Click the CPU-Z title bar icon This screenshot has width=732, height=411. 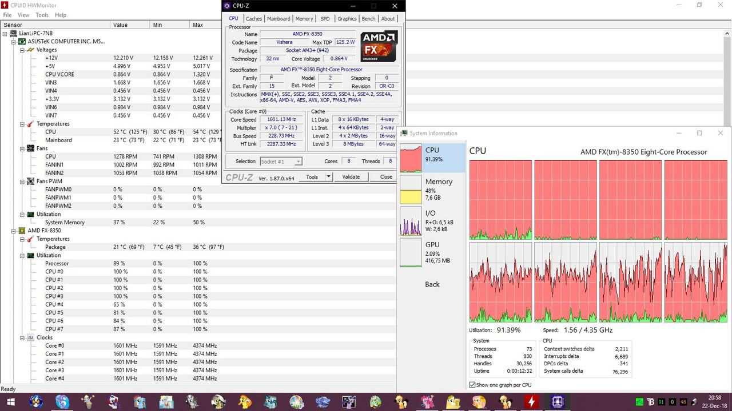point(227,6)
